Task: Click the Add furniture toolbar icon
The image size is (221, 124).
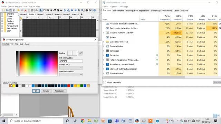Action: pos(37,10)
